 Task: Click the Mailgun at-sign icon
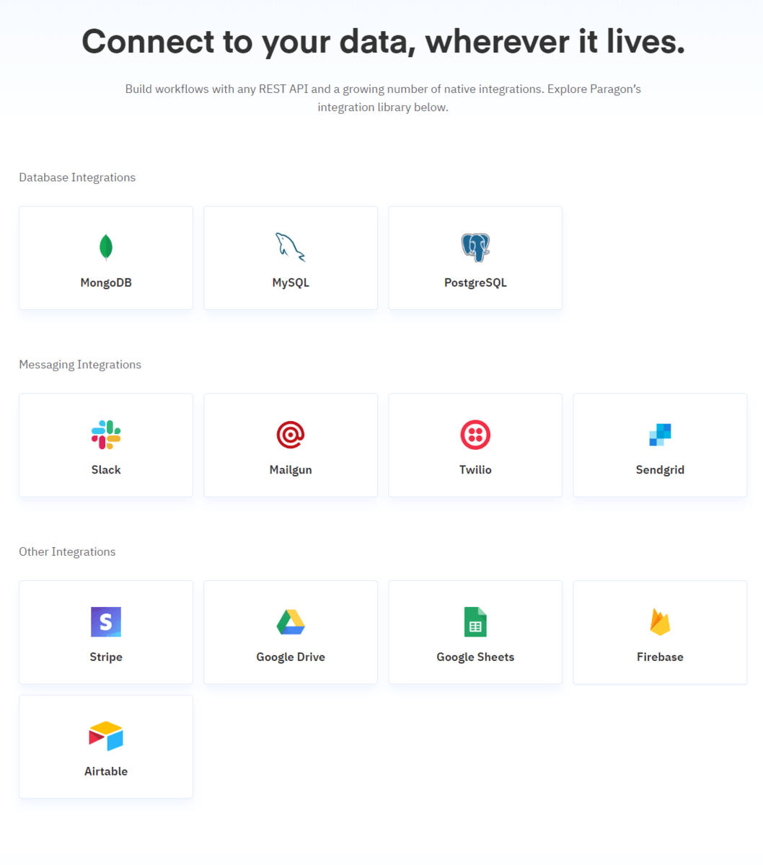(291, 435)
